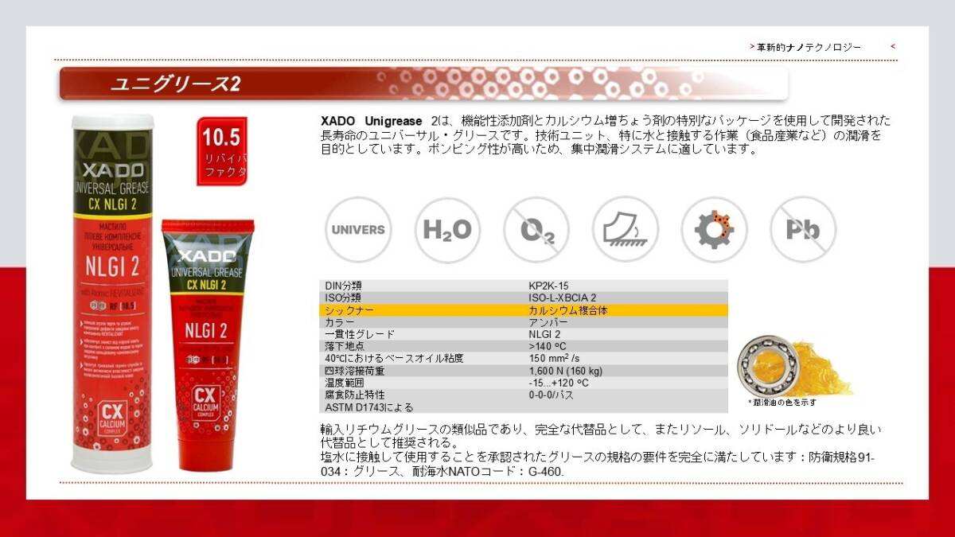Screen dimensions: 955x537
Task: Click the 0-0-0/パス value
Action: 551,395
